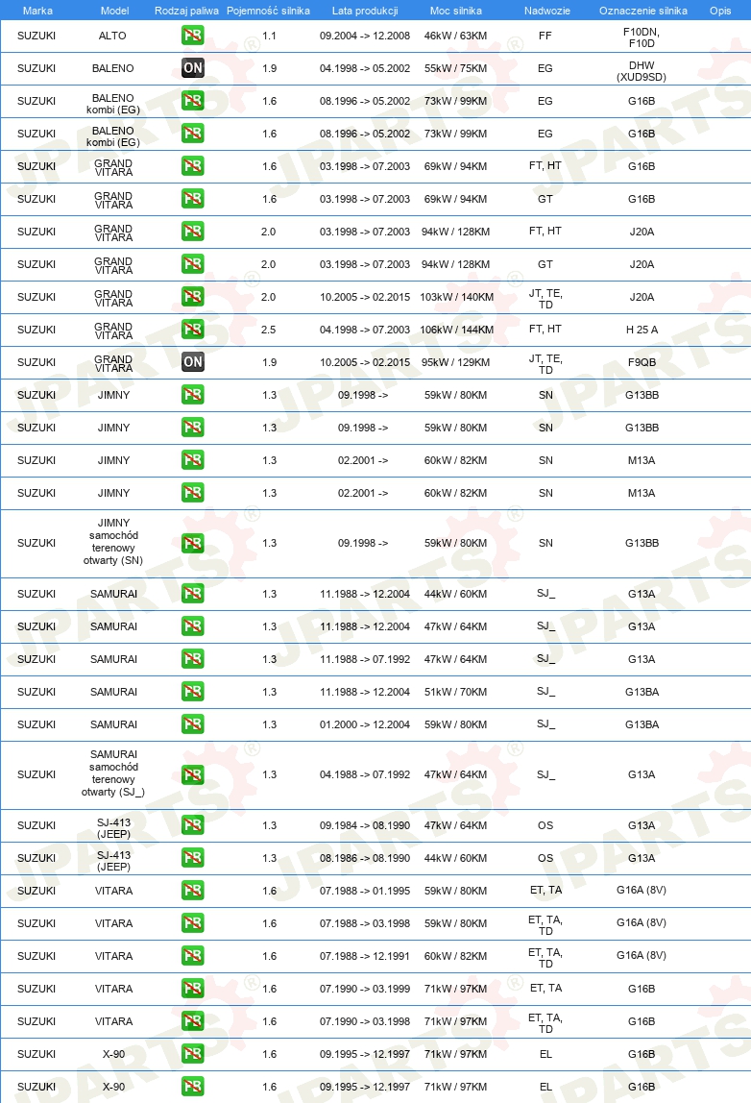Select the 51kW / 70KM power cell
This screenshot has width=751, height=1103.
455,692
